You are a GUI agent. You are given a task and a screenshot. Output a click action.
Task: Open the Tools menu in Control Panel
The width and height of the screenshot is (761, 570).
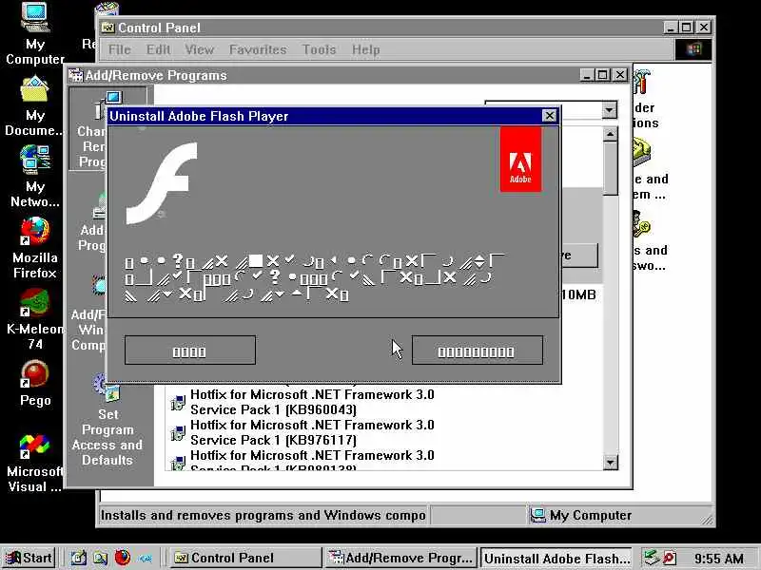319,49
